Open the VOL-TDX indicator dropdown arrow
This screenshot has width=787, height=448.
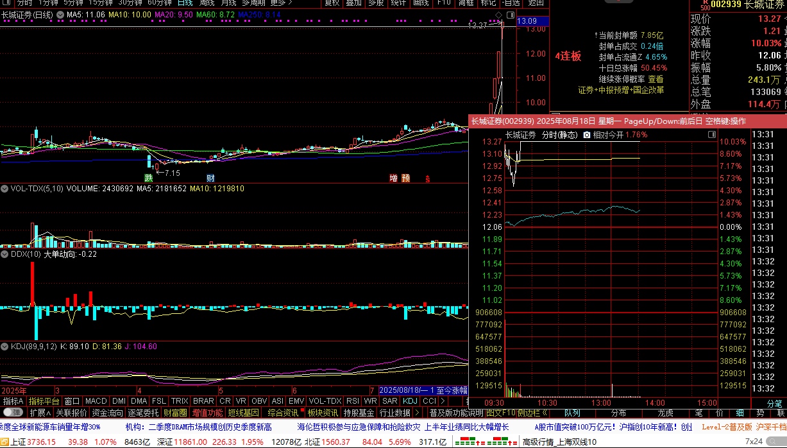pos(4,189)
